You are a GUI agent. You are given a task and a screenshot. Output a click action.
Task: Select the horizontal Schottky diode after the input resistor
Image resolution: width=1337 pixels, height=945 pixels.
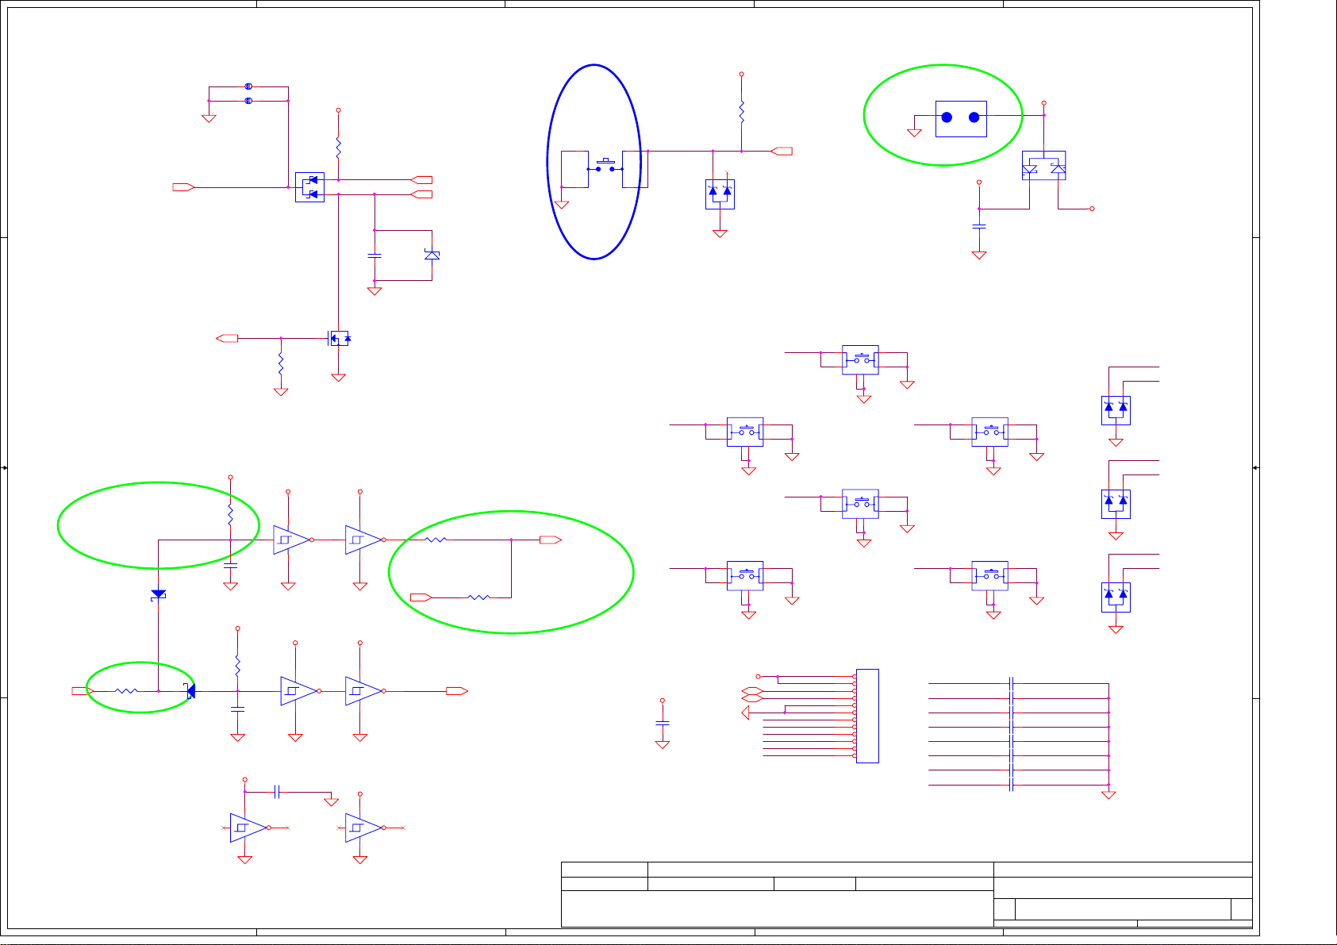(190, 691)
